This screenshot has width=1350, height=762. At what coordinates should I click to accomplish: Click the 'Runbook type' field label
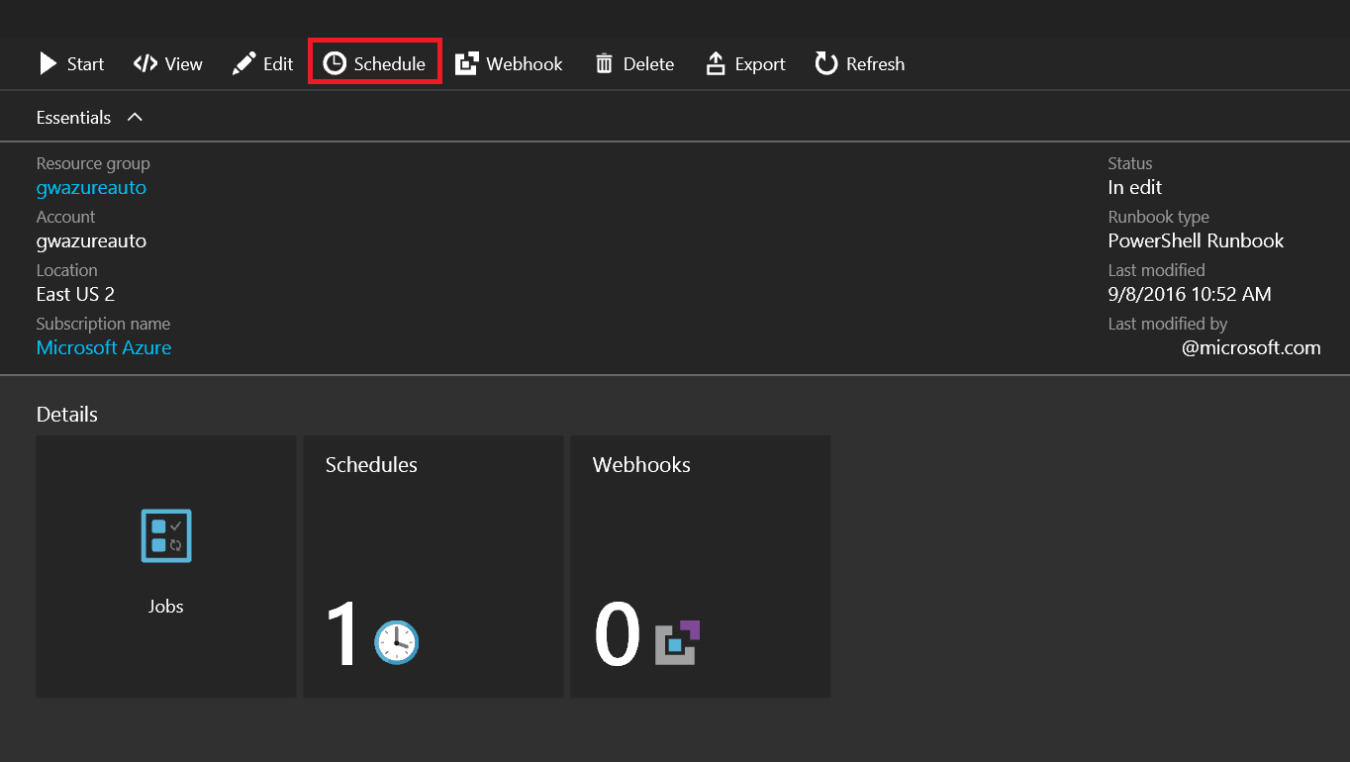(x=1159, y=217)
